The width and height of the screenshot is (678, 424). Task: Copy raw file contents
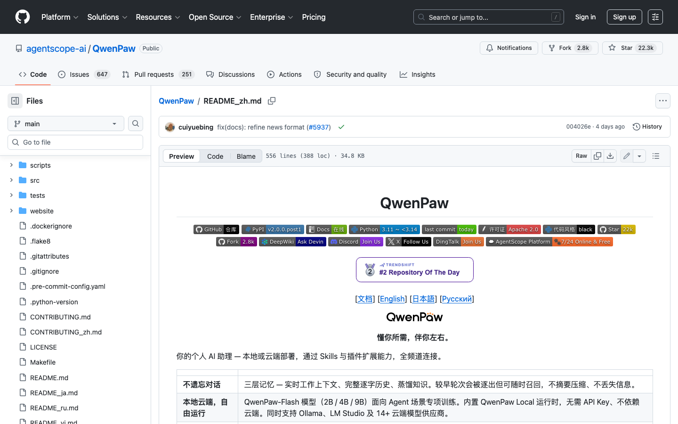(597, 156)
